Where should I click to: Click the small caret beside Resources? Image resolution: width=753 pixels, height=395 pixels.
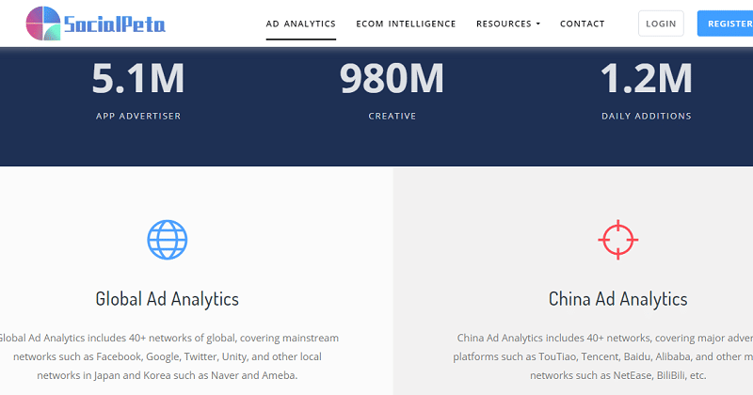tap(538, 24)
